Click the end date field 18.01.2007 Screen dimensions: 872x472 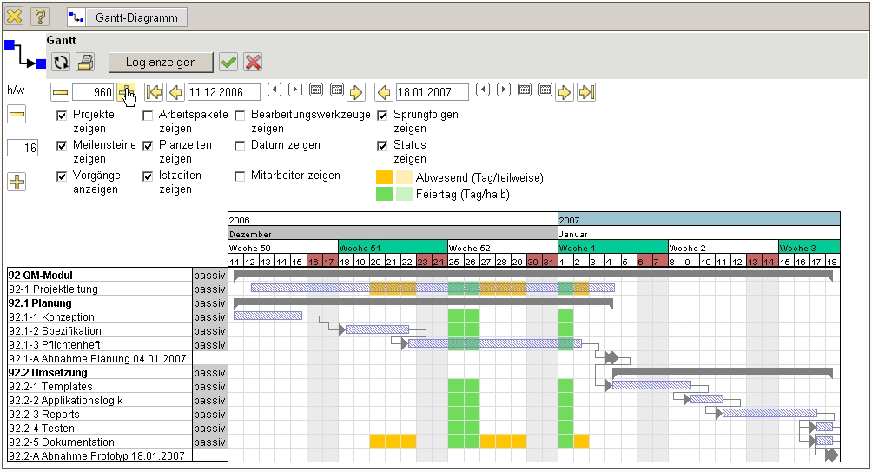point(432,91)
